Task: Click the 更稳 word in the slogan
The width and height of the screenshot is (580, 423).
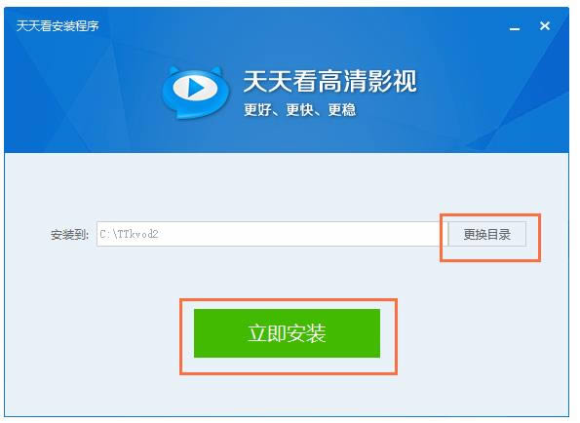Action: [x=342, y=110]
